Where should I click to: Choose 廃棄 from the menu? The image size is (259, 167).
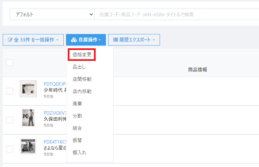[x=77, y=104]
